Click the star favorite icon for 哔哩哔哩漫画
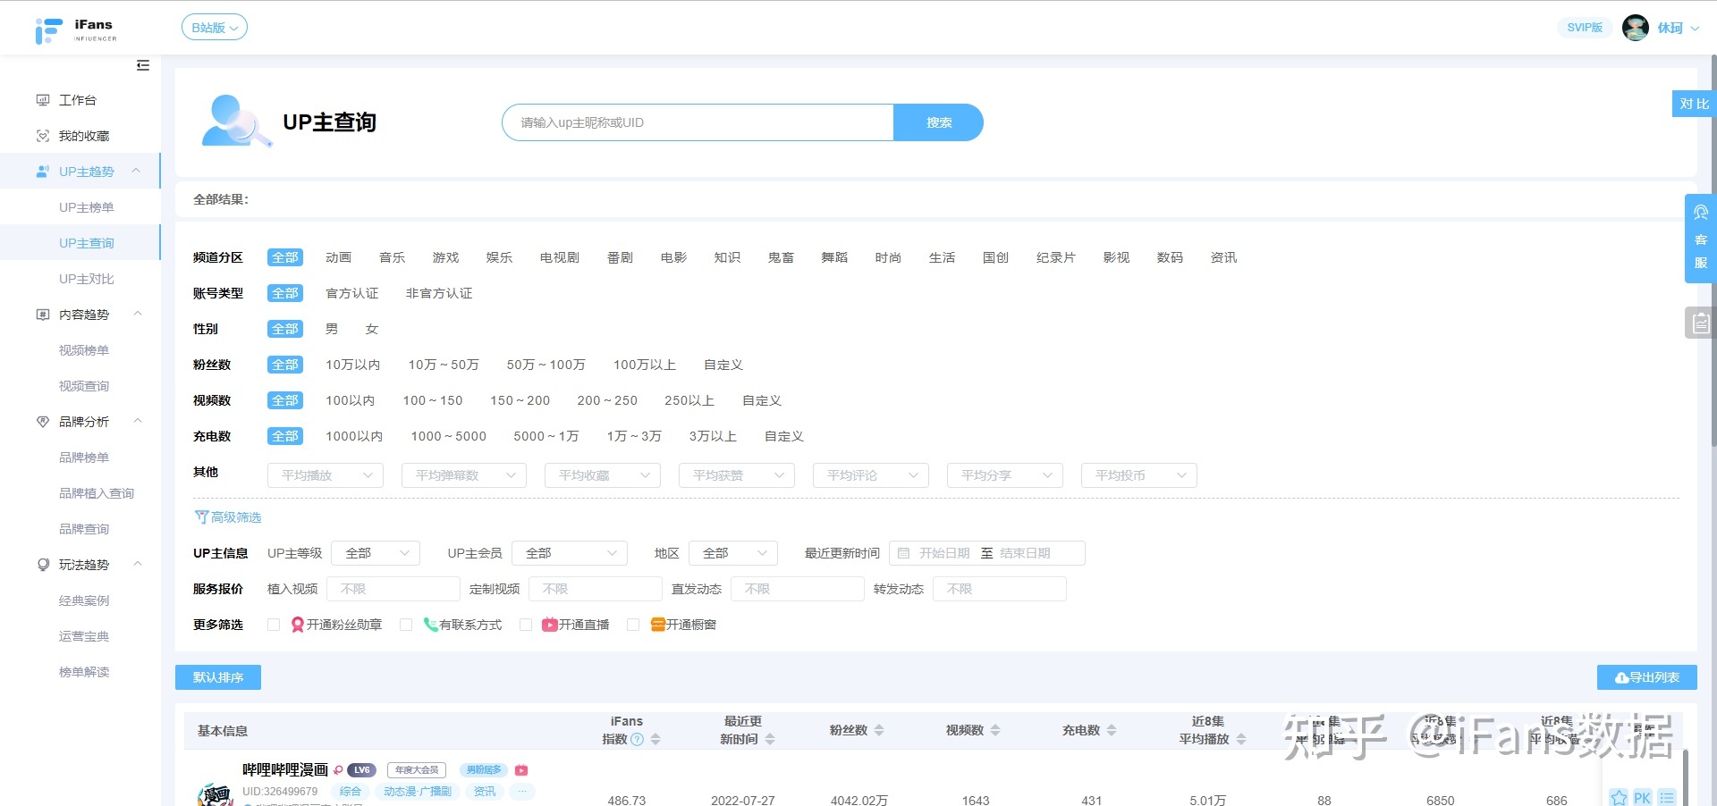Screen dimensions: 1717x806 coord(1619,798)
